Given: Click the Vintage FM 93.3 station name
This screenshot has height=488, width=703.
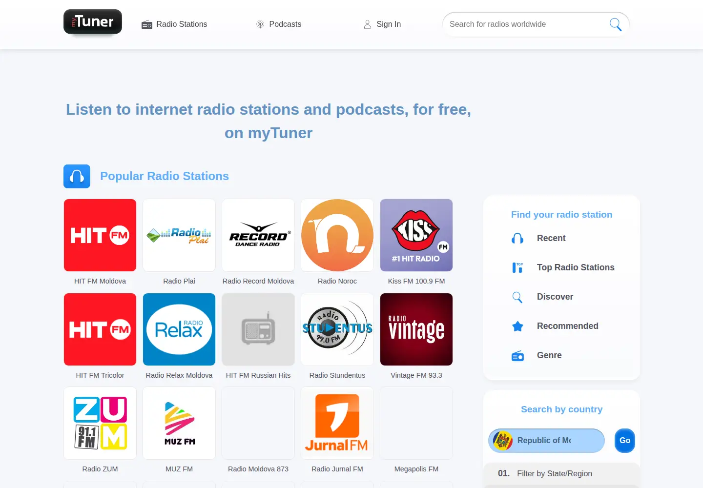Looking at the screenshot, I should (x=416, y=375).
